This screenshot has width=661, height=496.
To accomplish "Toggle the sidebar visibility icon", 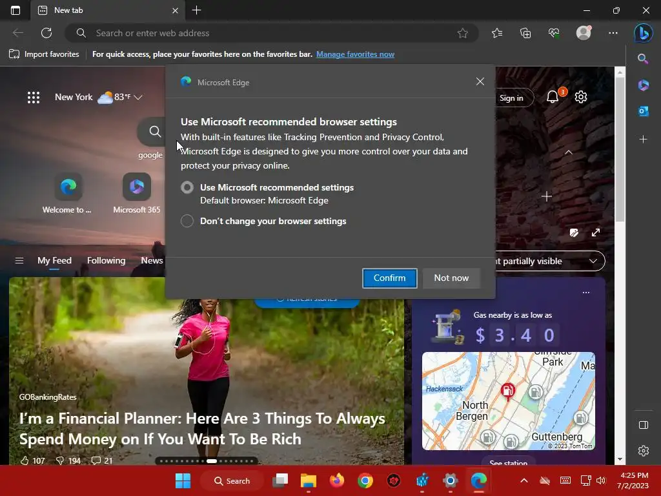I will 644,425.
